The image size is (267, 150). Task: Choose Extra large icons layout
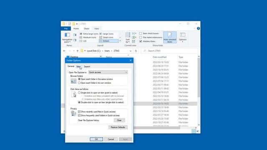(x=89, y=34)
